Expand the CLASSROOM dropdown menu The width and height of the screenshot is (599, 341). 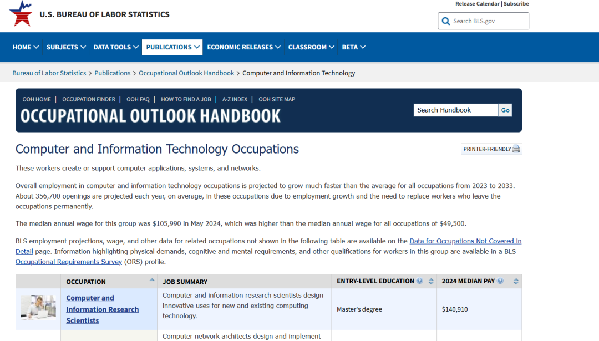pos(311,47)
